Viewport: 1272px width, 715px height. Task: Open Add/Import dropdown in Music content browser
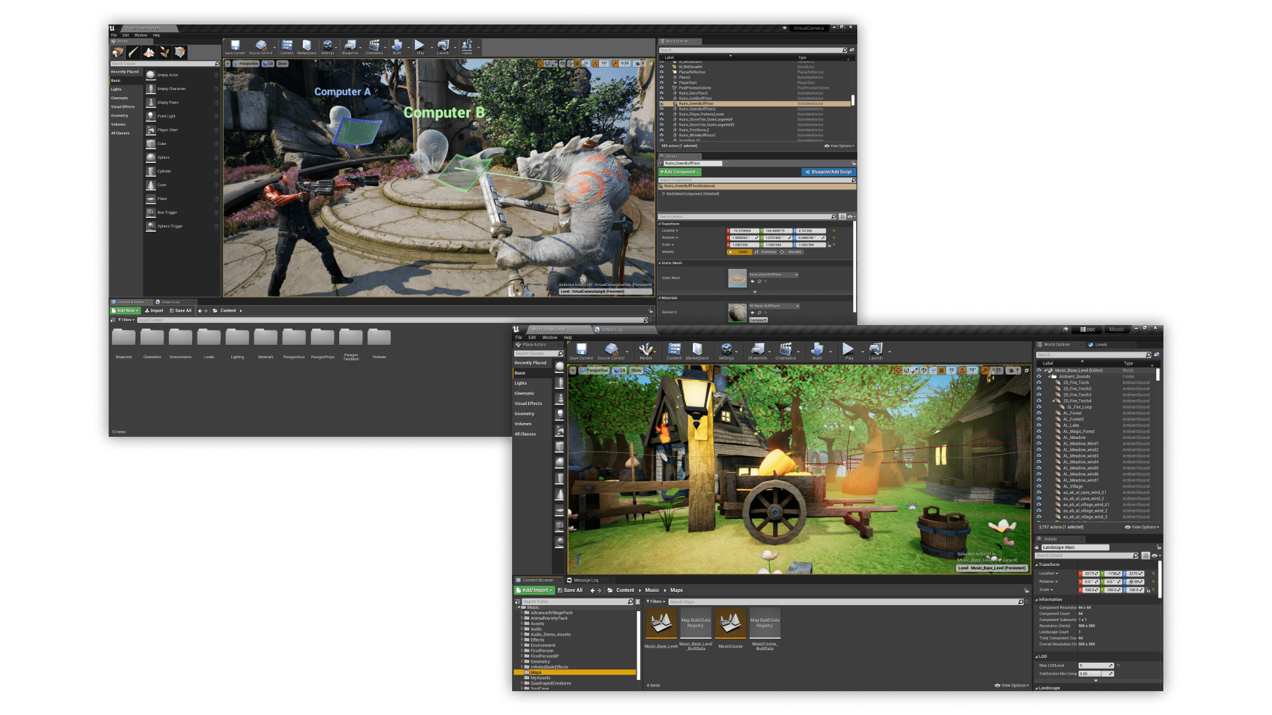(534, 591)
